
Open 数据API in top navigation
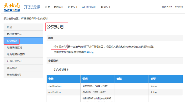click(105, 7)
